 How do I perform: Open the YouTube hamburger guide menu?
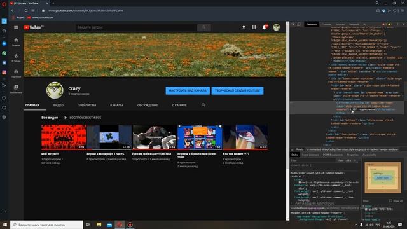tap(16, 27)
